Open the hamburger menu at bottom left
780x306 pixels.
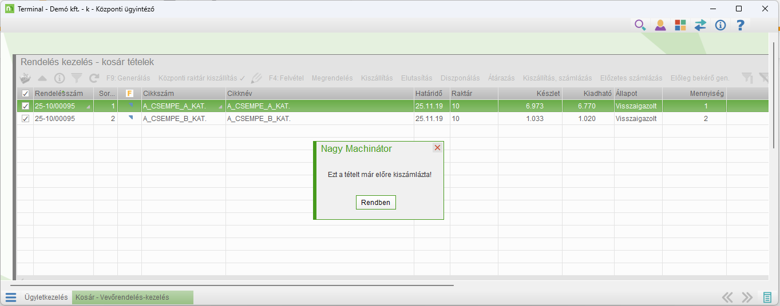click(x=11, y=297)
